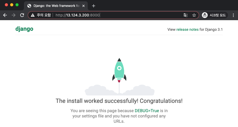Bookmark this page with the star
The image size is (238, 127).
click(194, 15)
